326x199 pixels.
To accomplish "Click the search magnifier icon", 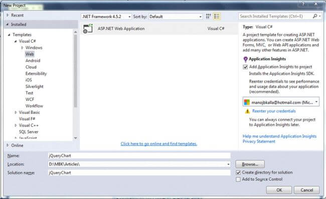I will [315, 16].
